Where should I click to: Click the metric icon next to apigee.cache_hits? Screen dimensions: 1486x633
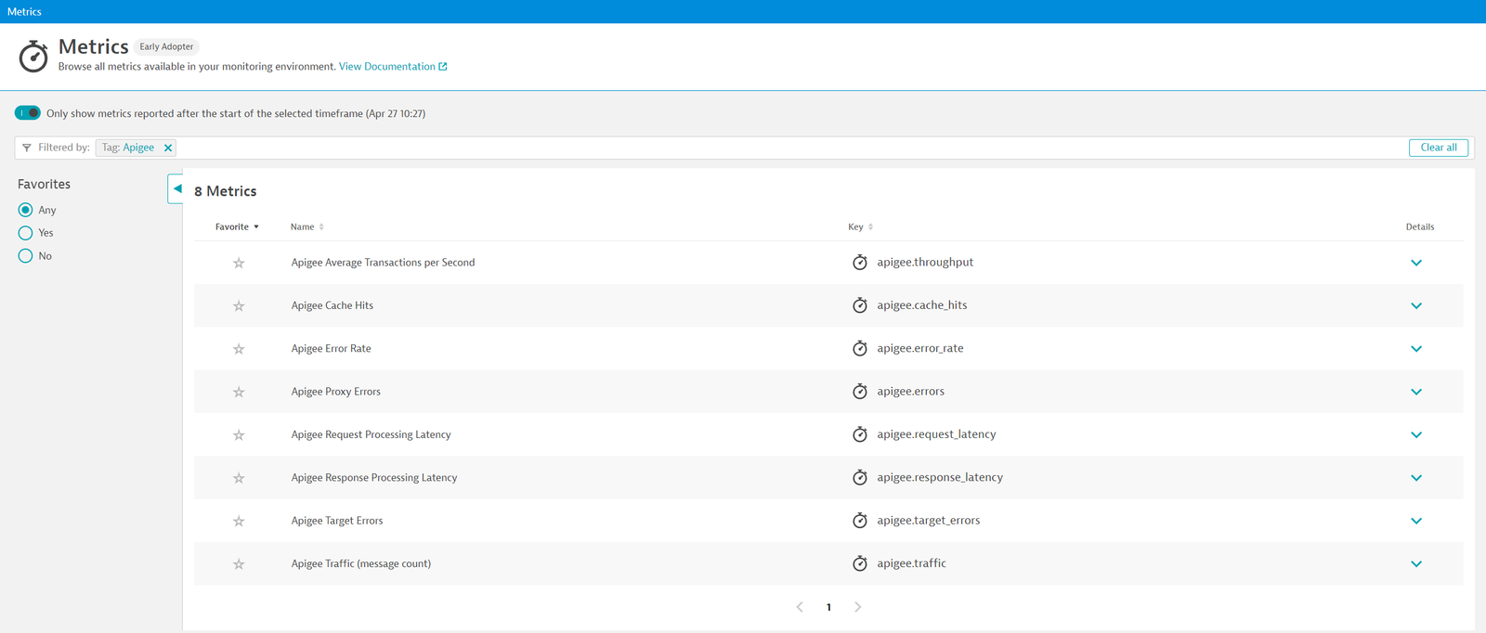(860, 304)
